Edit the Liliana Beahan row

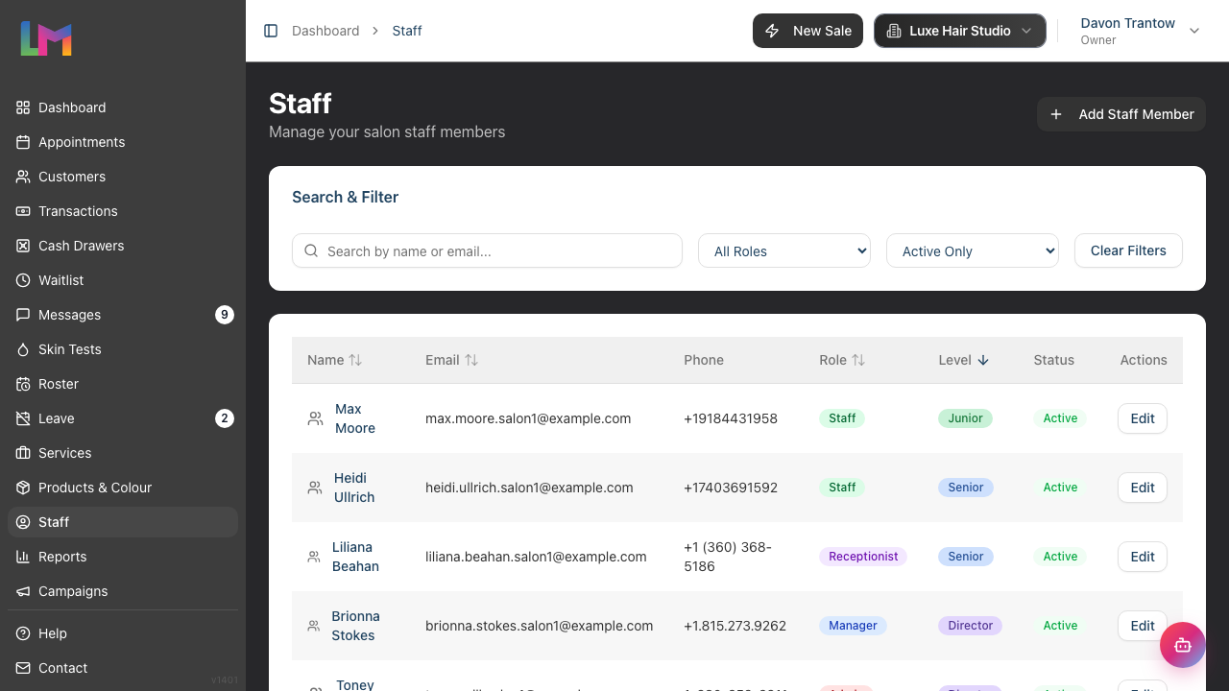pos(1143,557)
